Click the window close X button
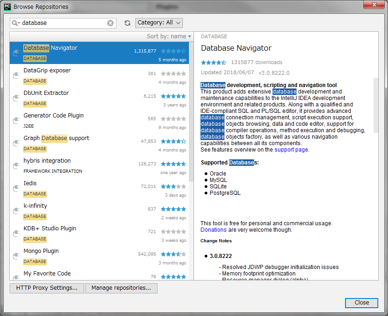Screen dimensions: 388x316 [374, 5]
